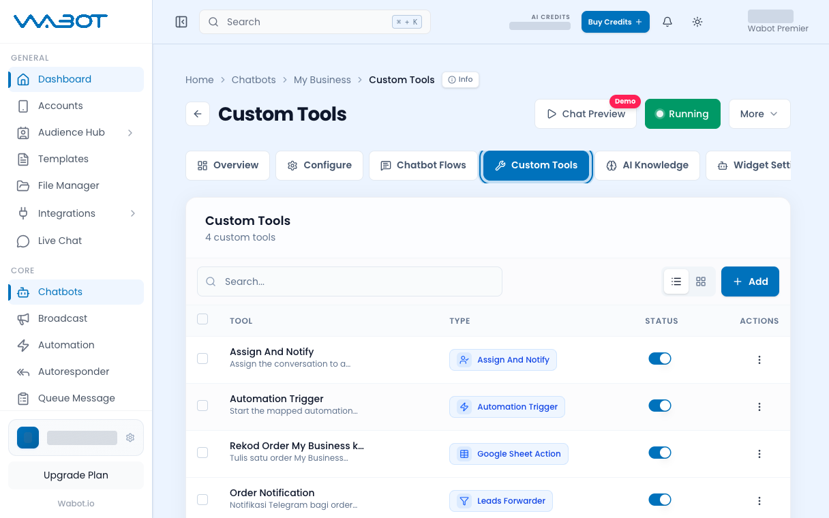Switch to the Widget Settings tab
This screenshot has width=829, height=518.
click(x=749, y=166)
